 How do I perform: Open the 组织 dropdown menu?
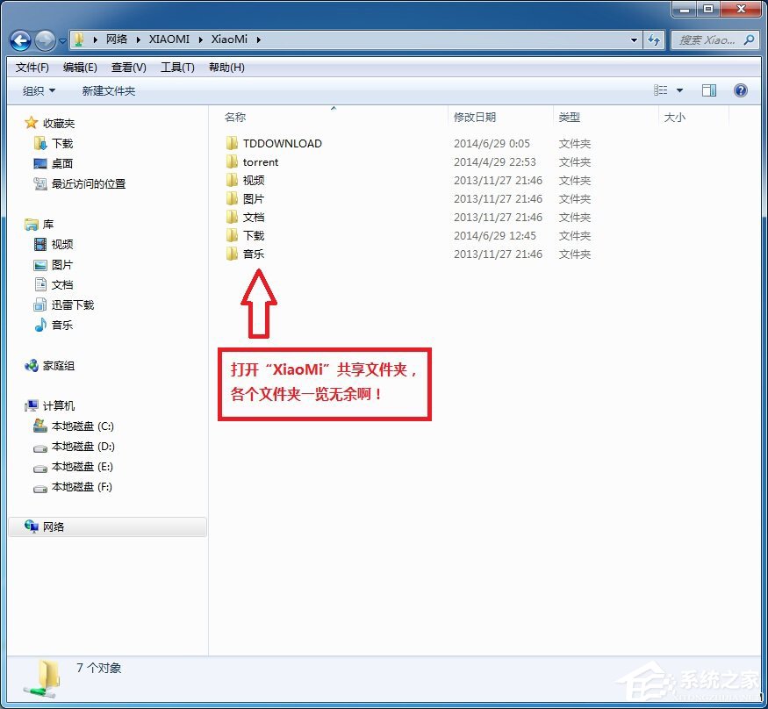(x=39, y=90)
